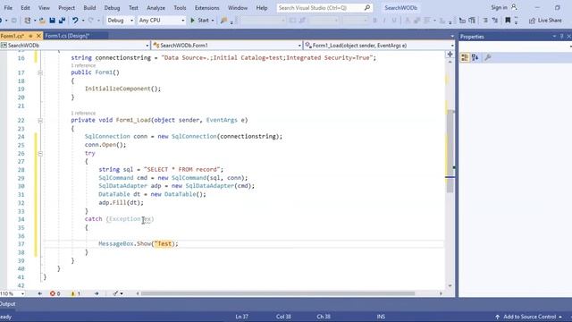This screenshot has width=572, height=322.
Task: Open the Analyze menu
Action: pos(156,8)
